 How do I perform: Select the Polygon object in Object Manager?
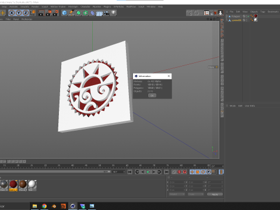pos(236,16)
